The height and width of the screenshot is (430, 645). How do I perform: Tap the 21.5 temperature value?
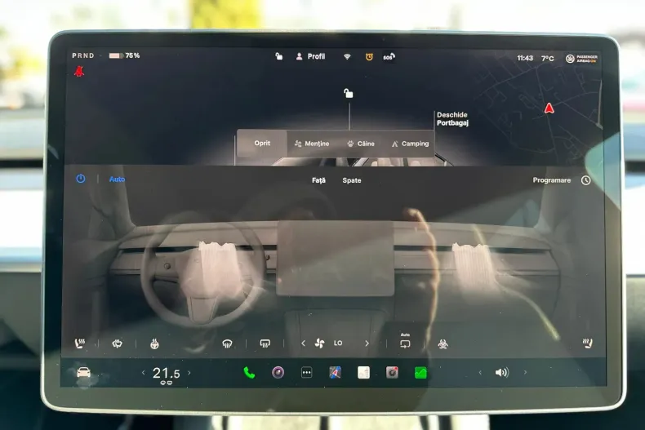tap(167, 373)
